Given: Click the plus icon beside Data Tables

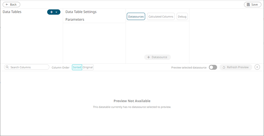Looking at the screenshot, I should coord(52,12).
